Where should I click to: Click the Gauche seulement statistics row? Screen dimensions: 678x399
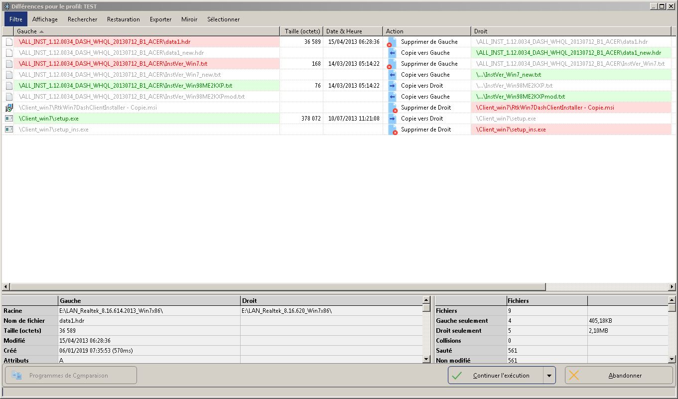click(x=551, y=321)
